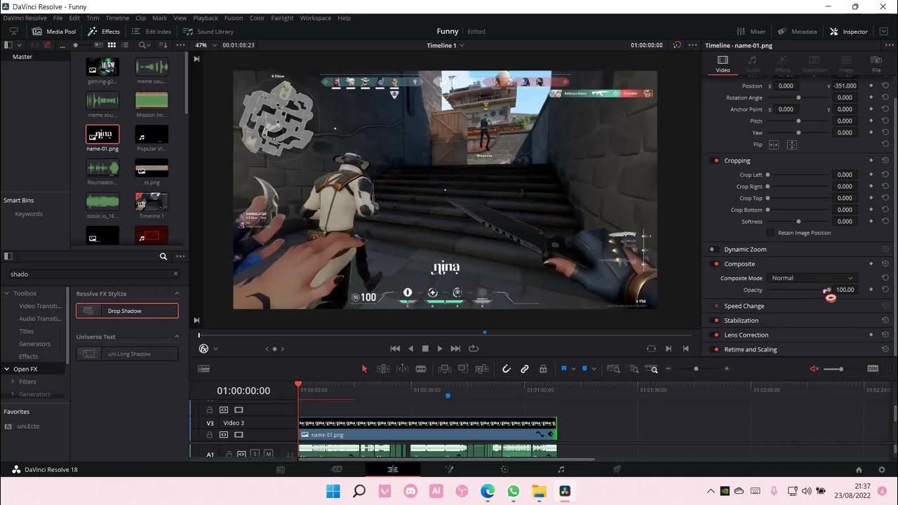Open the Edit Index panel
This screenshot has width=898, height=505.
(x=152, y=32)
